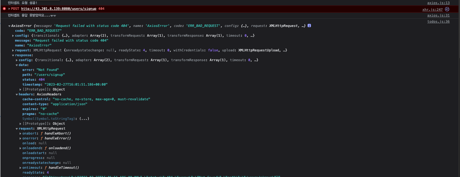Click the code "ERR_BAD_REQUEST" line
Image resolution: width=460 pixels, height=177 pixels.
coord(38,31)
